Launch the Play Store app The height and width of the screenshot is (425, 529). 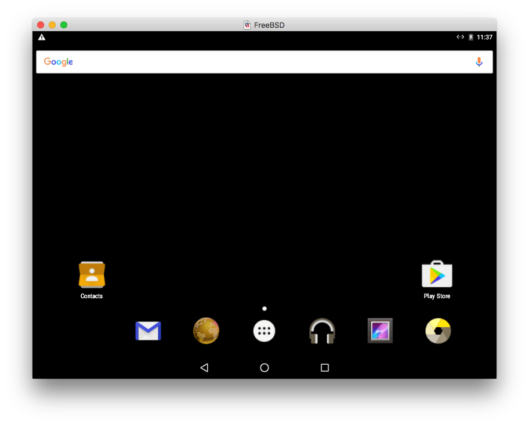click(x=437, y=274)
